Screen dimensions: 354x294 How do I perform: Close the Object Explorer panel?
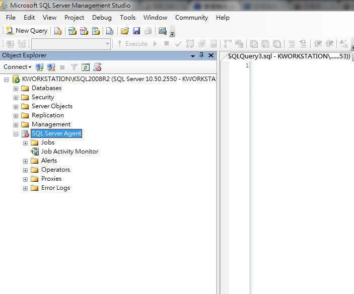tap(211, 55)
